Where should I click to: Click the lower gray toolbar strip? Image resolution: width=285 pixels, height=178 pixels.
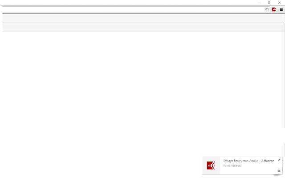point(143,28)
